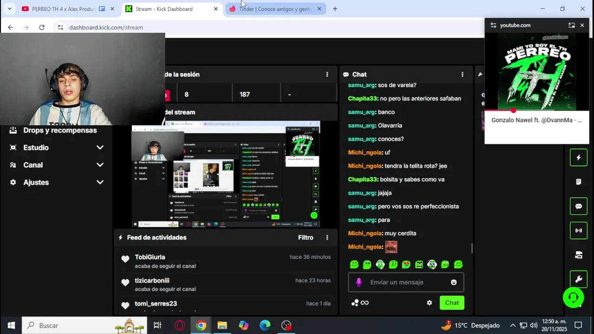Viewport: 594px width, 334px height.
Task: Open the Sesión panel three-dot menu
Action: [x=327, y=74]
